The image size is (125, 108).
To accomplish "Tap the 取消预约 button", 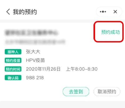I will click(x=107, y=92).
